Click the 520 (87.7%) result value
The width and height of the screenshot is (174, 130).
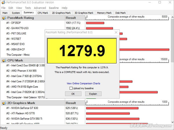(x=72, y=113)
